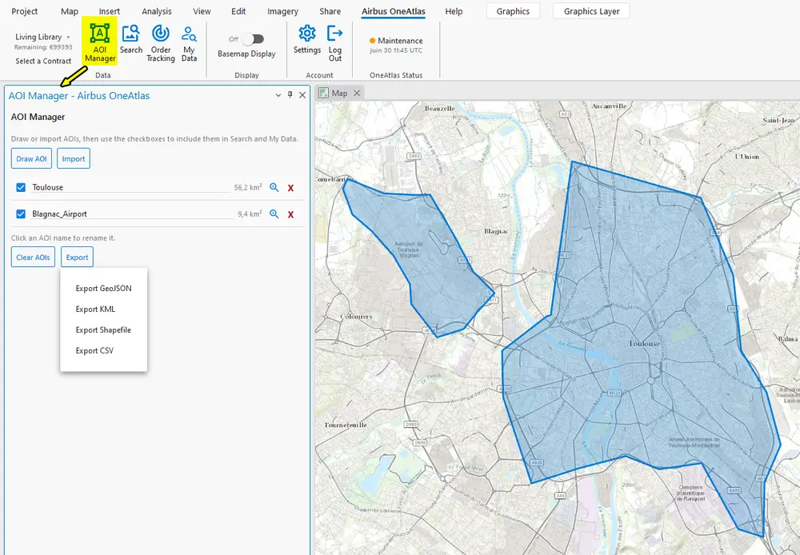The image size is (800, 555).
Task: Switch to the Map ribbon tab
Action: tap(70, 11)
